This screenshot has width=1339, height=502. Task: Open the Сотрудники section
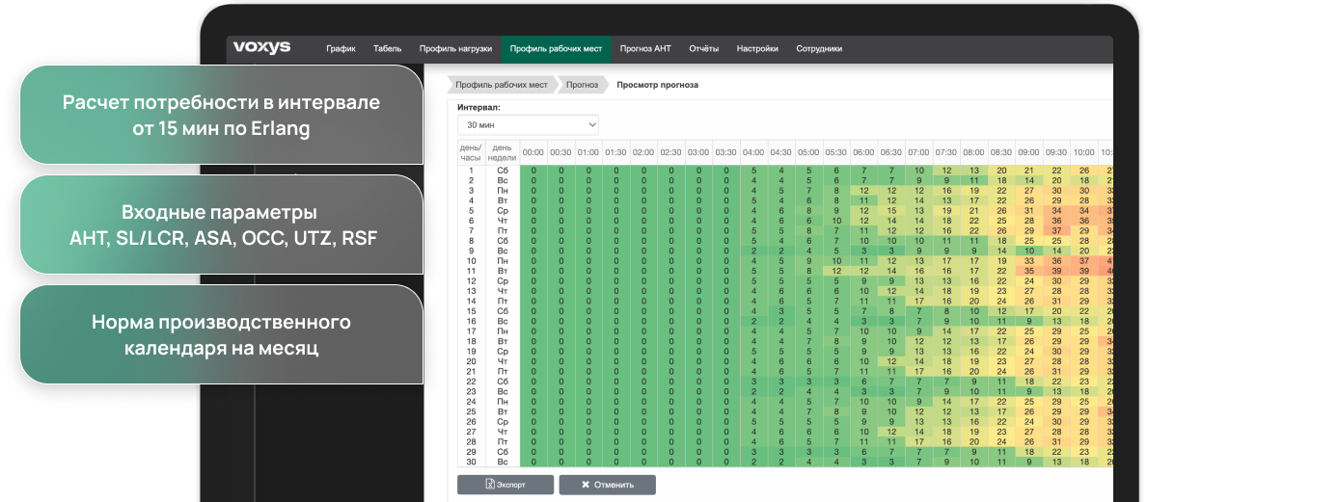coord(819,48)
